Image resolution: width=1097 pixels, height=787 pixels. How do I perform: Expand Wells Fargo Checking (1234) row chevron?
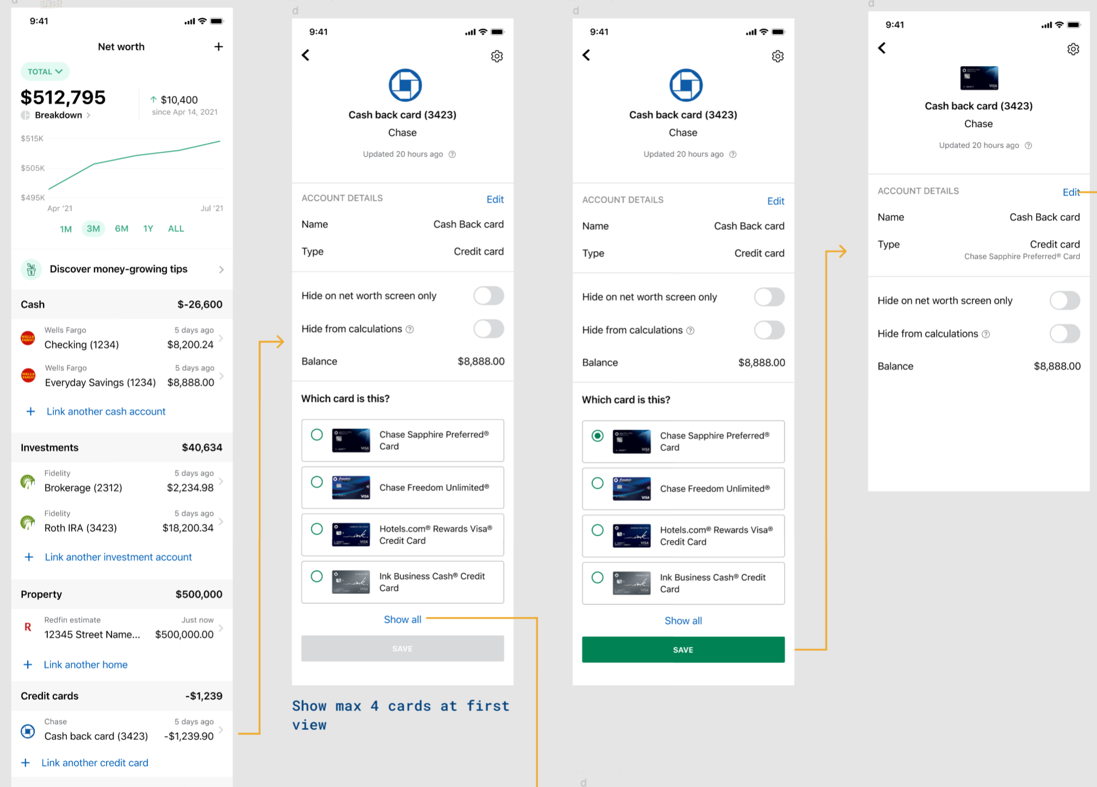pyautogui.click(x=221, y=338)
